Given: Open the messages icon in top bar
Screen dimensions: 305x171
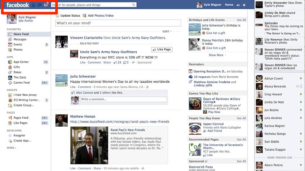Looking at the screenshot, I should [x=39, y=5].
